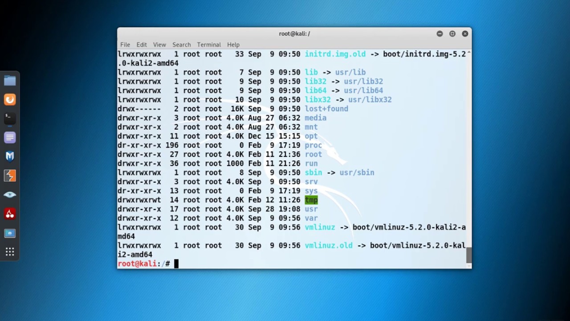This screenshot has height=321, width=570.
Task: Launch the orange Firefox browser dock icon
Action: click(x=10, y=99)
